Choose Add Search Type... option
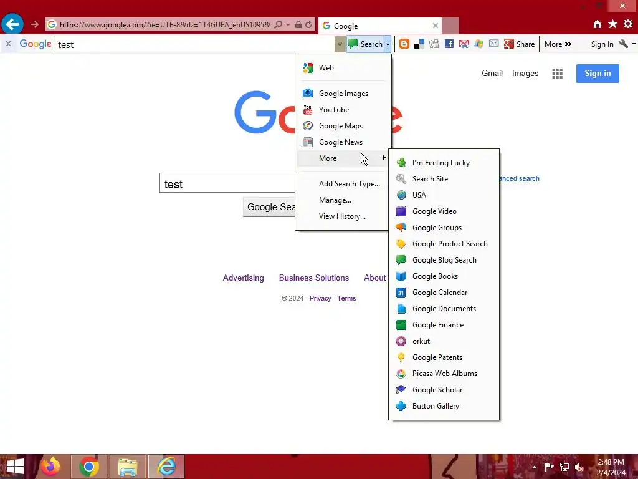The image size is (638, 479). [343, 184]
